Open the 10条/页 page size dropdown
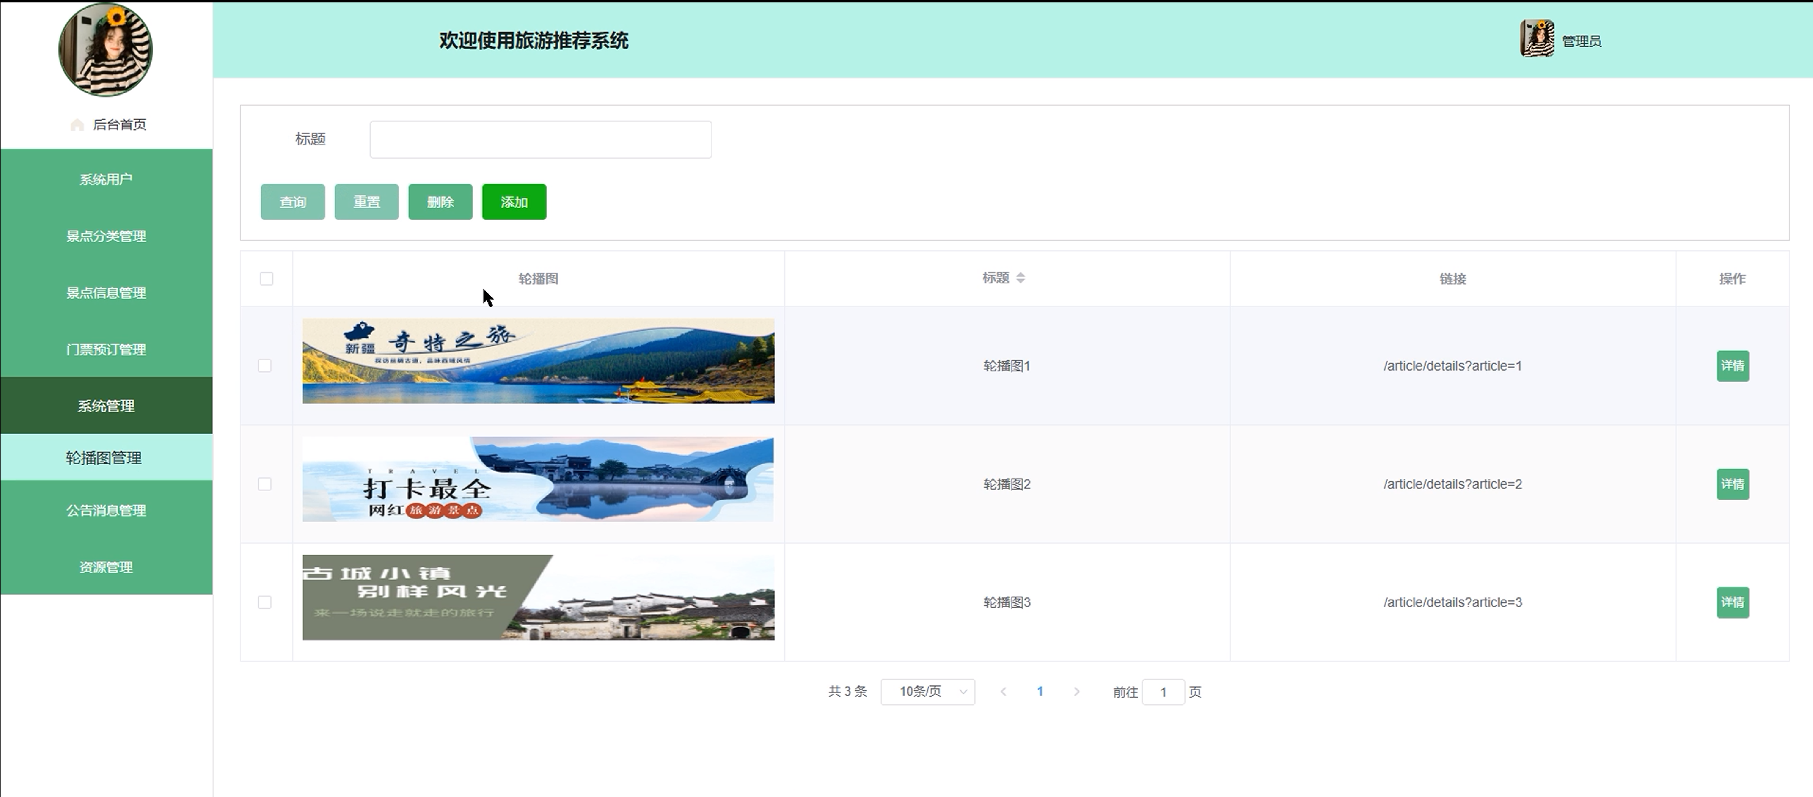 coord(927,691)
